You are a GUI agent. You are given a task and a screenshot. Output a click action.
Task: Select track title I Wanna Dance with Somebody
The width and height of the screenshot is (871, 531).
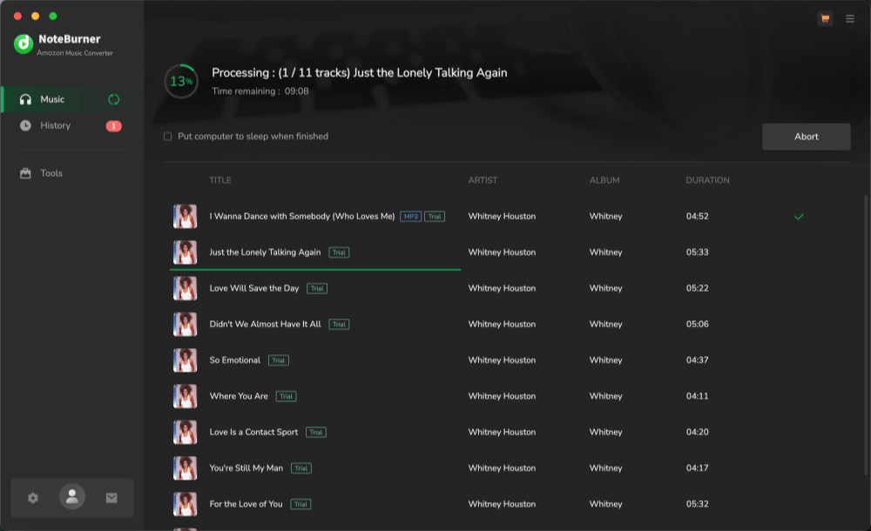(302, 217)
